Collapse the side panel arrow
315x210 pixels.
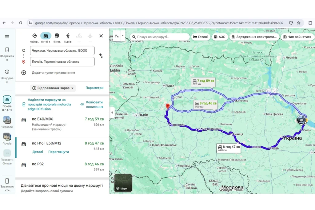coord(112,113)
